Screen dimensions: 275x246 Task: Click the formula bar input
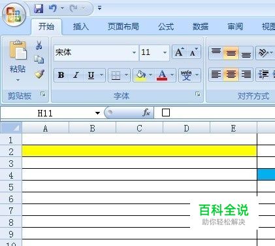214,113
